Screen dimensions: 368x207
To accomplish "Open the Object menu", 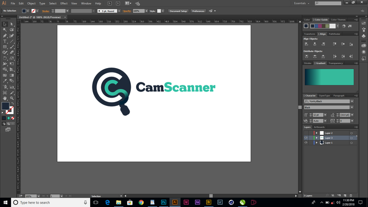I will (x=31, y=3).
